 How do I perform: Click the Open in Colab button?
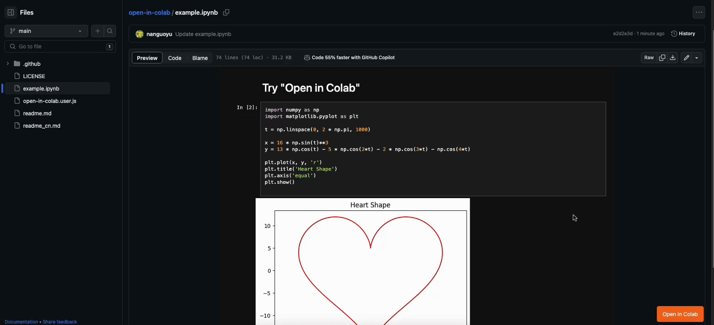[680, 314]
